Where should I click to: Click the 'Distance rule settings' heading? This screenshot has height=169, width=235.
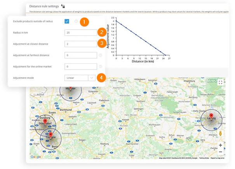[44, 6]
